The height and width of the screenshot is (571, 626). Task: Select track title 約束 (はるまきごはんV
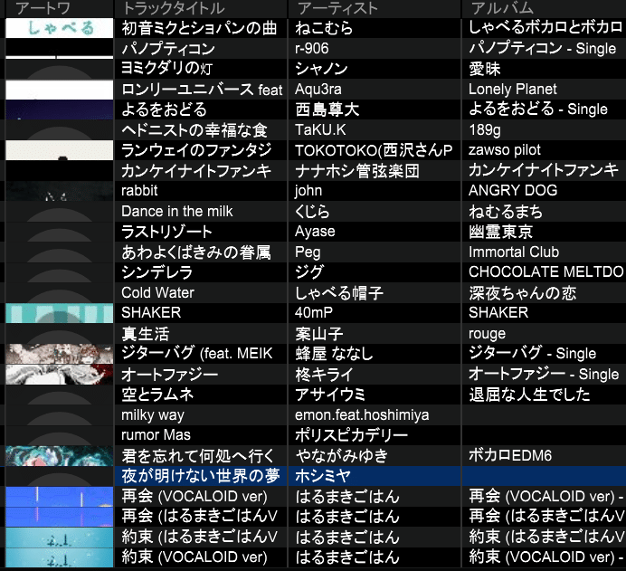pyautogui.click(x=199, y=537)
